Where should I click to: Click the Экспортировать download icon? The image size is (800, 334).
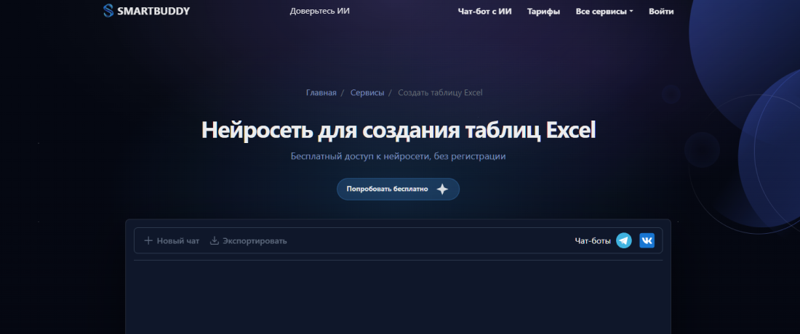[215, 241]
